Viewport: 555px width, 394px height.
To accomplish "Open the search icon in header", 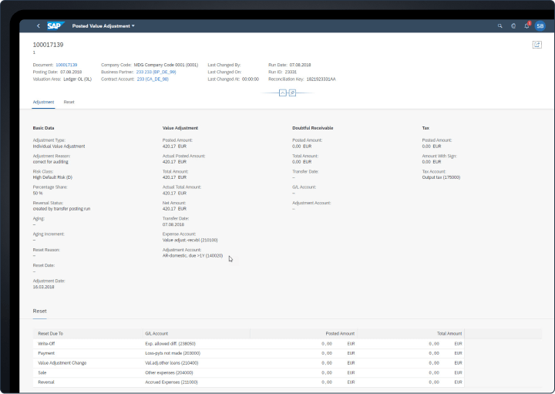I will 499,26.
